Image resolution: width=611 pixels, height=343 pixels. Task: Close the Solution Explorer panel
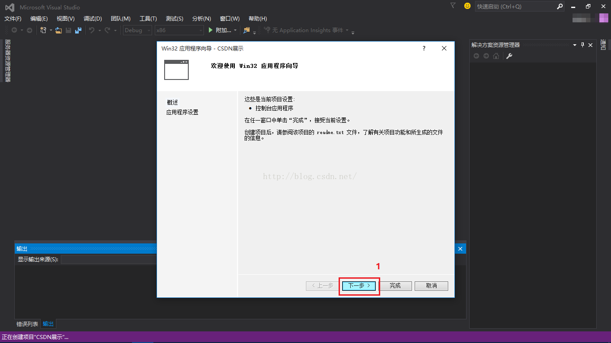coord(590,45)
